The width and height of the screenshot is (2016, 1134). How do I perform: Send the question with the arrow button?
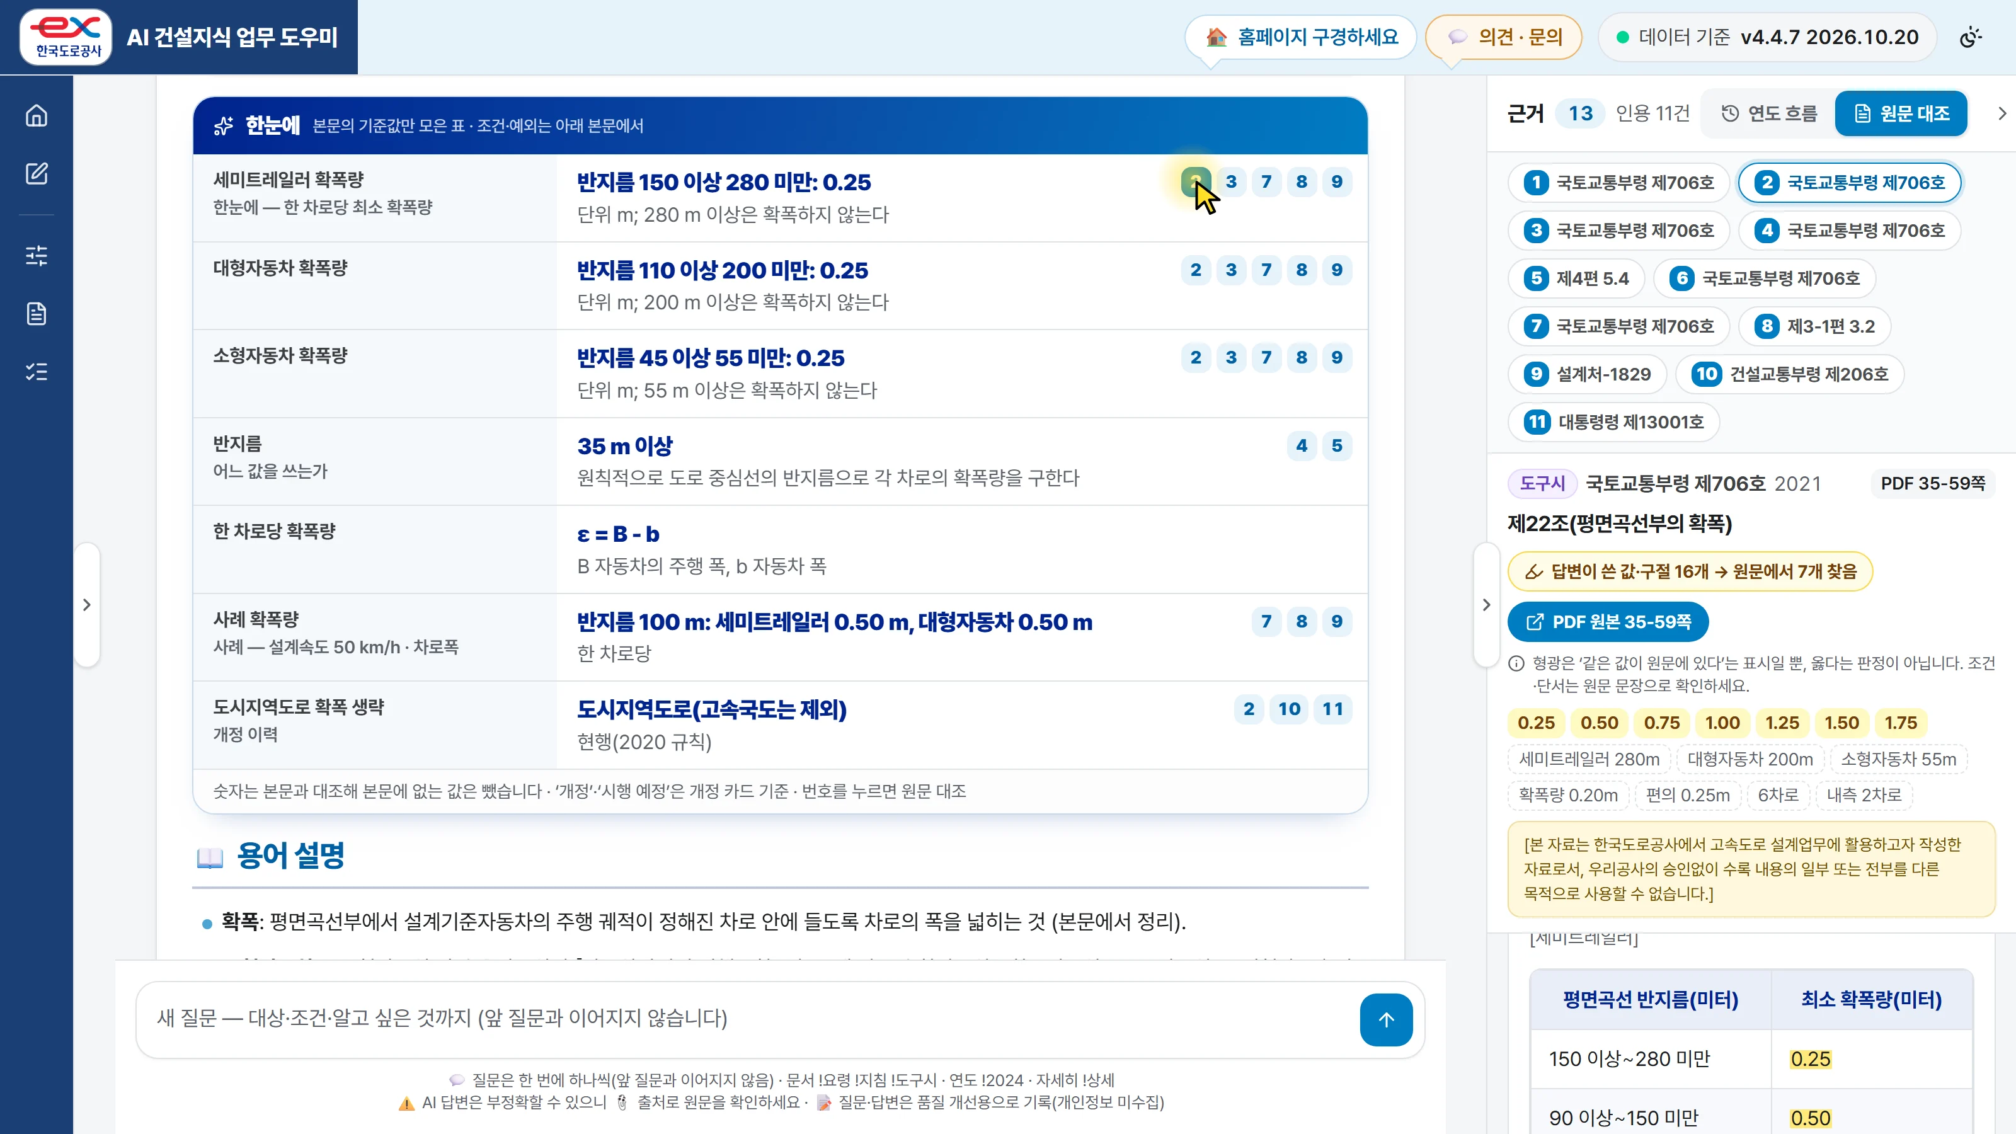(x=1386, y=1020)
